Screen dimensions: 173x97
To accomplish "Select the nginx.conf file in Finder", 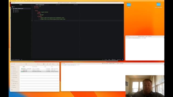I will click(40, 71).
